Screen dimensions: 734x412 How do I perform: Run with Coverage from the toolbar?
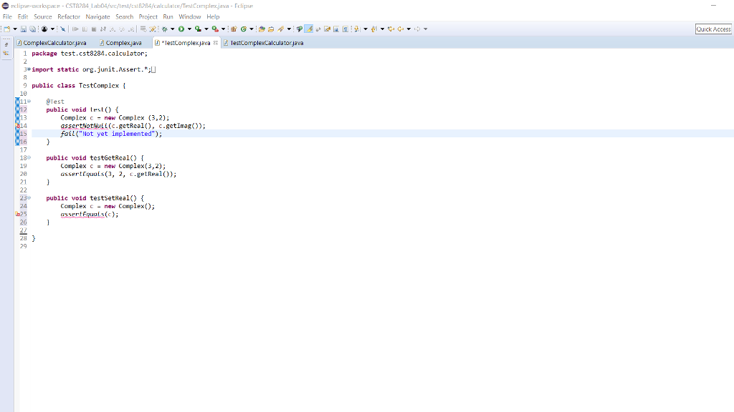(197, 29)
